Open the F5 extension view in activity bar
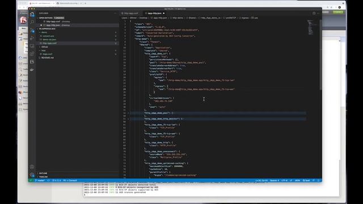Image resolution: width=363 pixels, height=204 pixels. 32,62
